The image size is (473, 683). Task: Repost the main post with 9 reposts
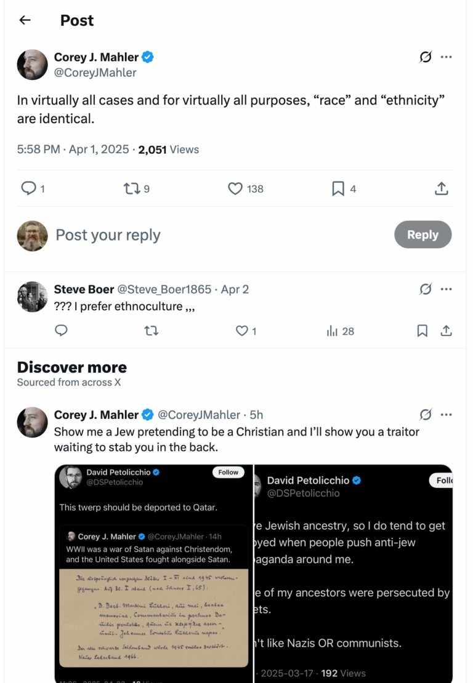tap(132, 189)
